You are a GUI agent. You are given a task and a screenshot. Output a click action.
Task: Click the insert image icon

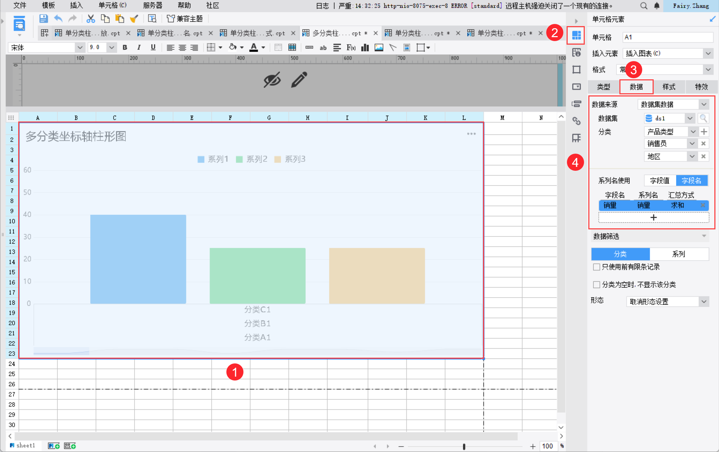click(379, 48)
